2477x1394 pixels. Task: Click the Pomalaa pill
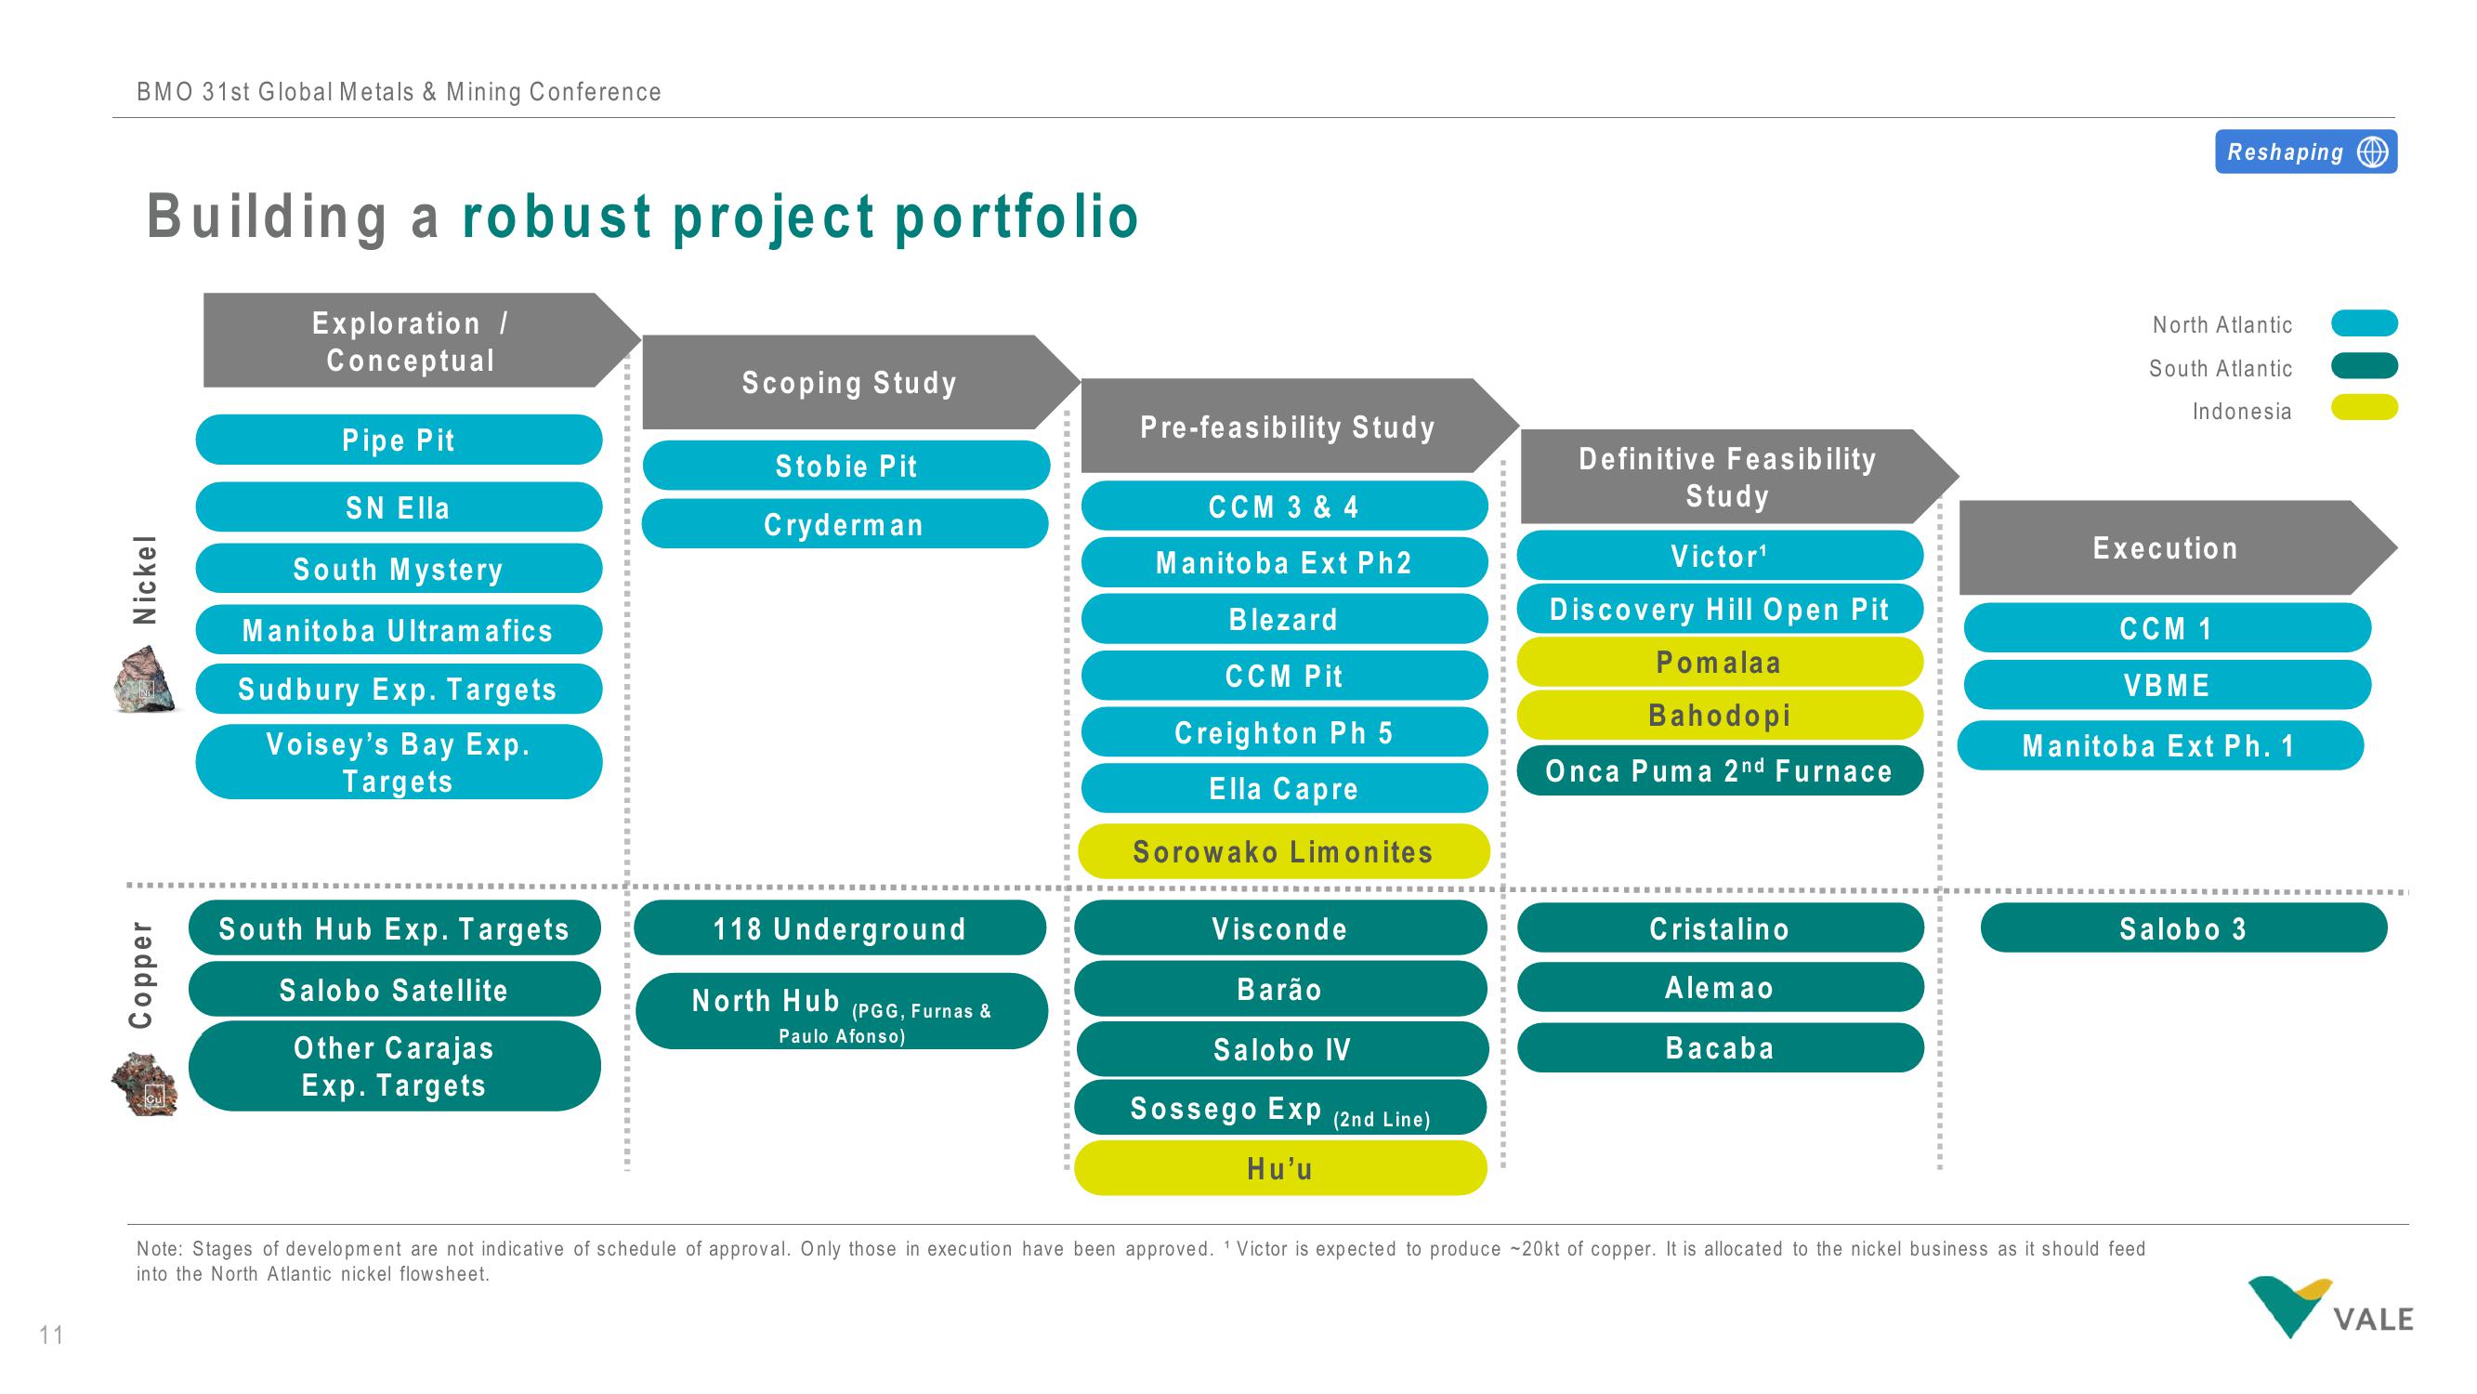coord(1721,662)
